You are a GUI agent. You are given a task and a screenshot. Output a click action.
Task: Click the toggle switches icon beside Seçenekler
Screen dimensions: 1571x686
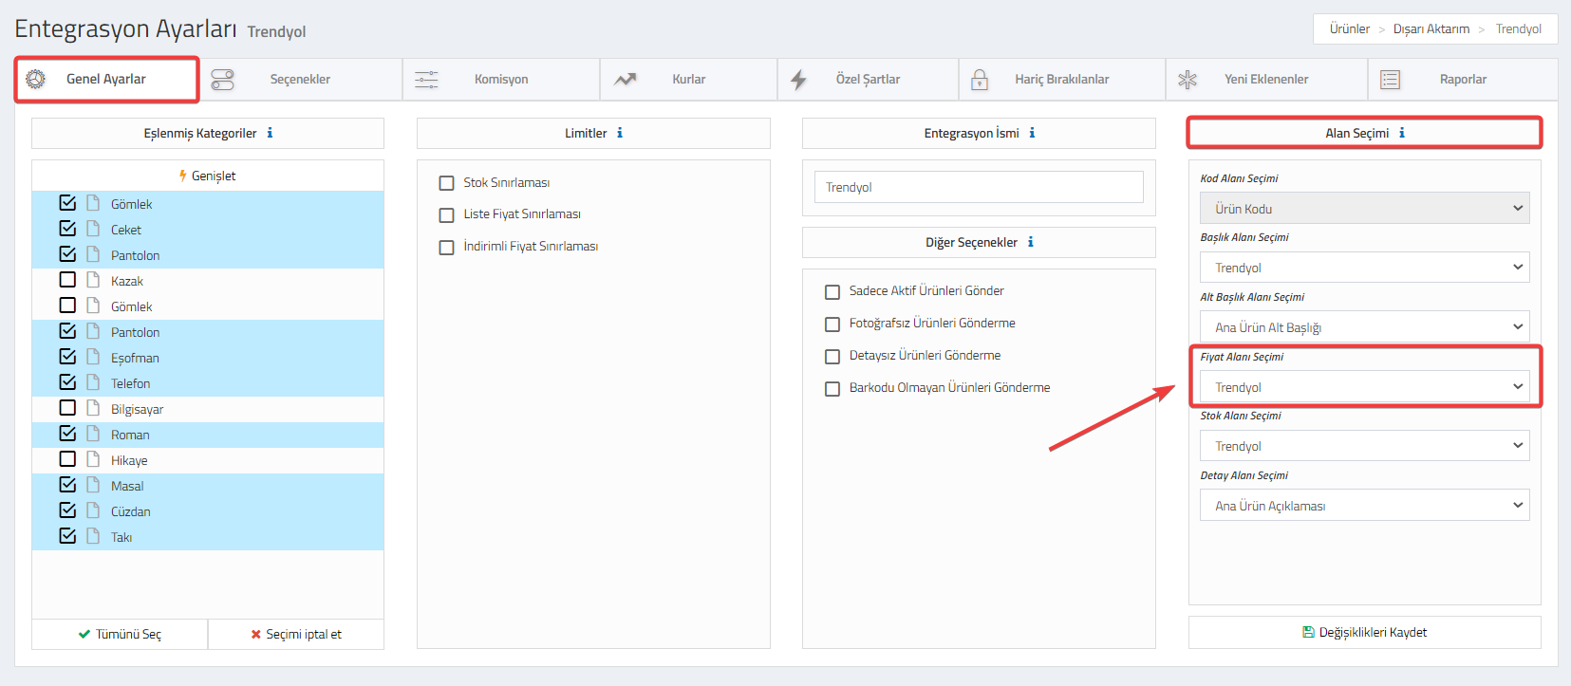tap(222, 80)
